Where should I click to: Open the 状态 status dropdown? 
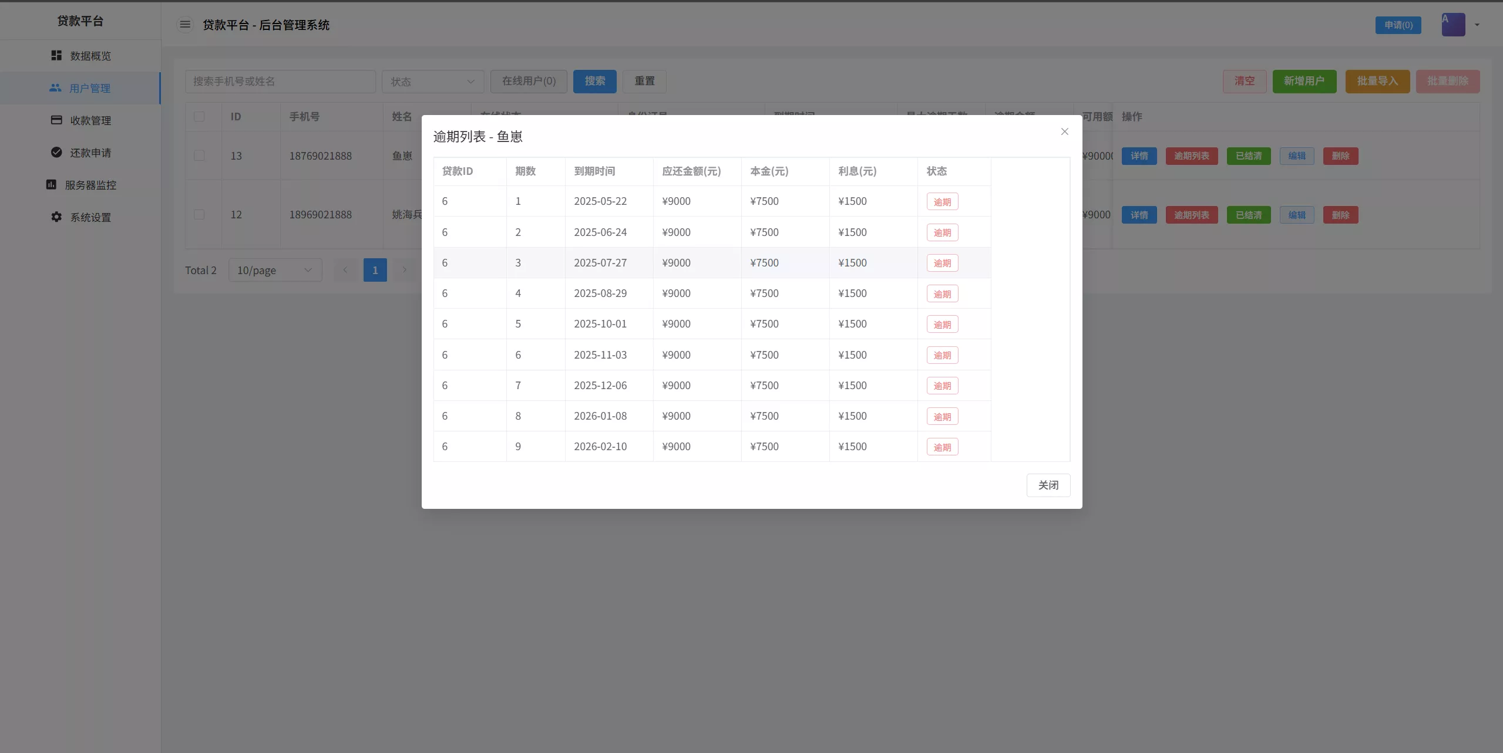[432, 81]
